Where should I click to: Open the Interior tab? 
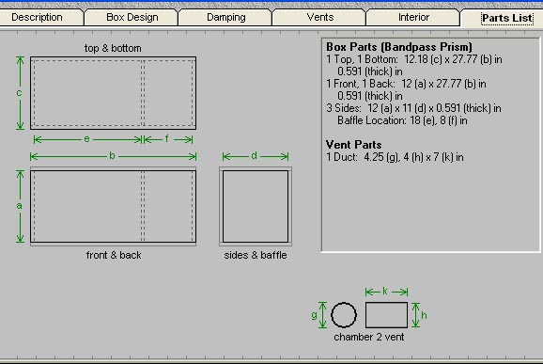pos(413,17)
